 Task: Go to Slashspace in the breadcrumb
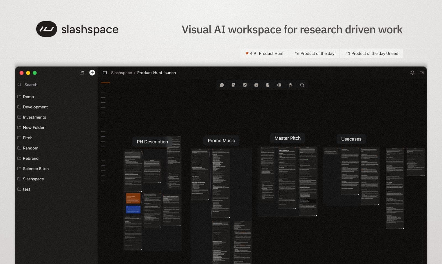tap(122, 73)
